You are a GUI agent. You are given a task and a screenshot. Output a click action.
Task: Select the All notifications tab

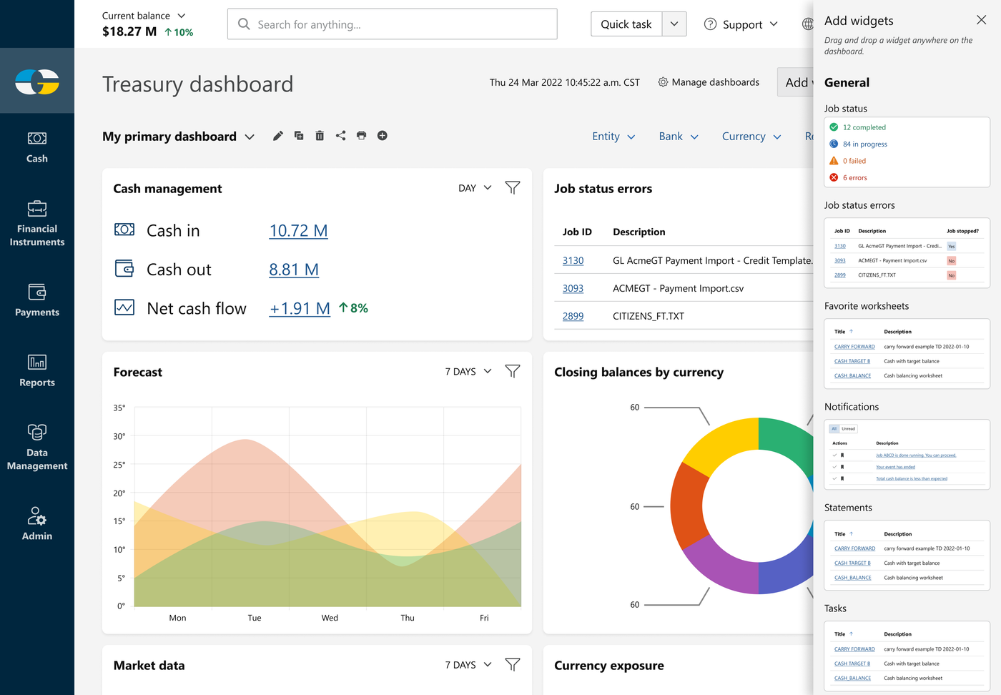tap(833, 428)
